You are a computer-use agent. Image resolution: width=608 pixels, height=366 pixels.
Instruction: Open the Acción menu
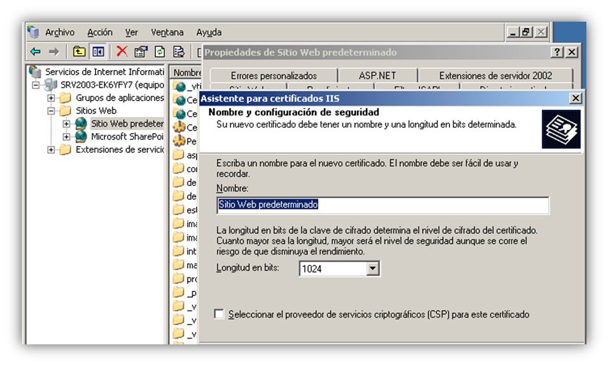100,32
